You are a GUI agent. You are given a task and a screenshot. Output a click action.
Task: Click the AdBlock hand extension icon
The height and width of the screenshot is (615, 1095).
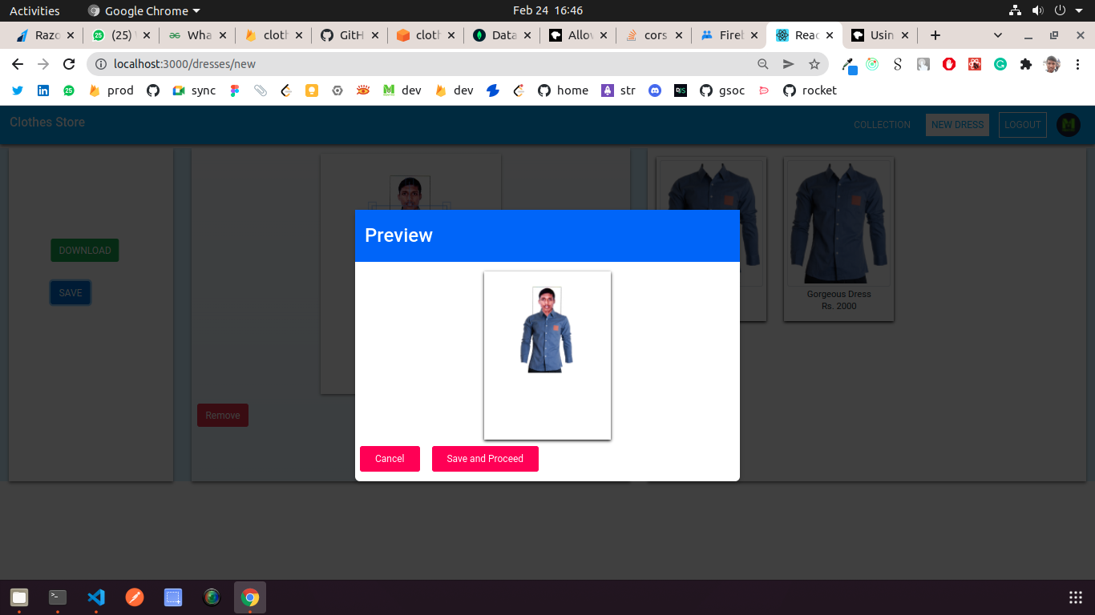pos(949,64)
